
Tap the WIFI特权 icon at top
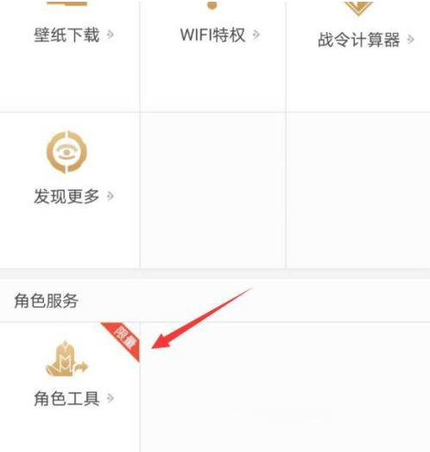[x=212, y=5]
